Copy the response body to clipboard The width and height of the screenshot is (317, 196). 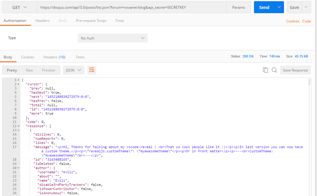click(x=265, y=70)
